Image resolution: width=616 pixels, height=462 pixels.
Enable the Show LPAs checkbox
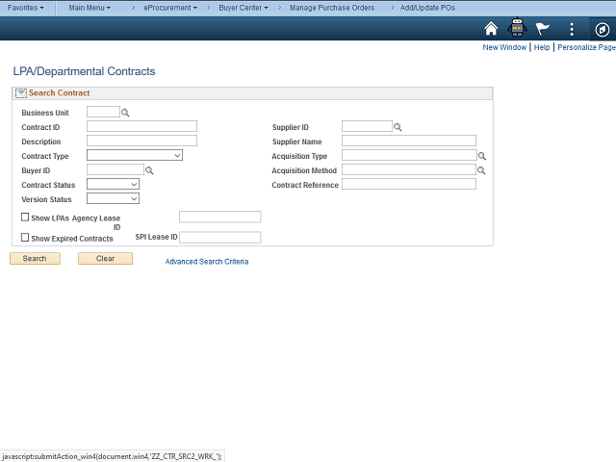click(x=25, y=218)
